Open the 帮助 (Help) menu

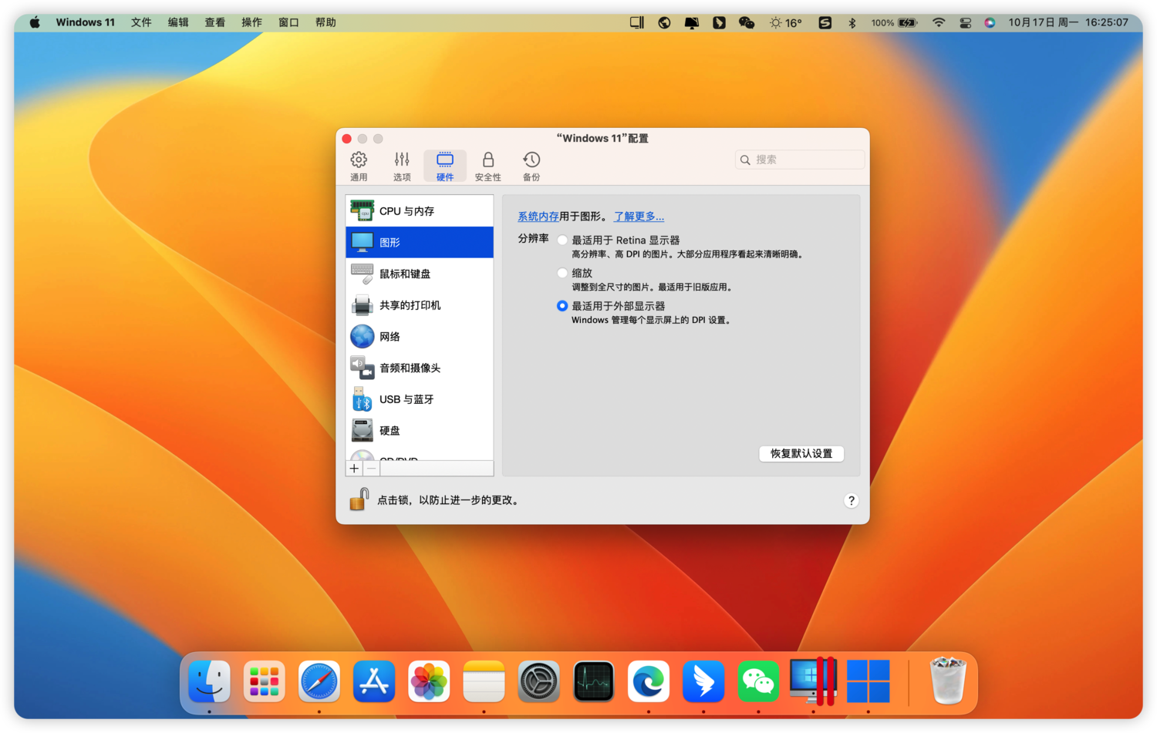tap(326, 22)
